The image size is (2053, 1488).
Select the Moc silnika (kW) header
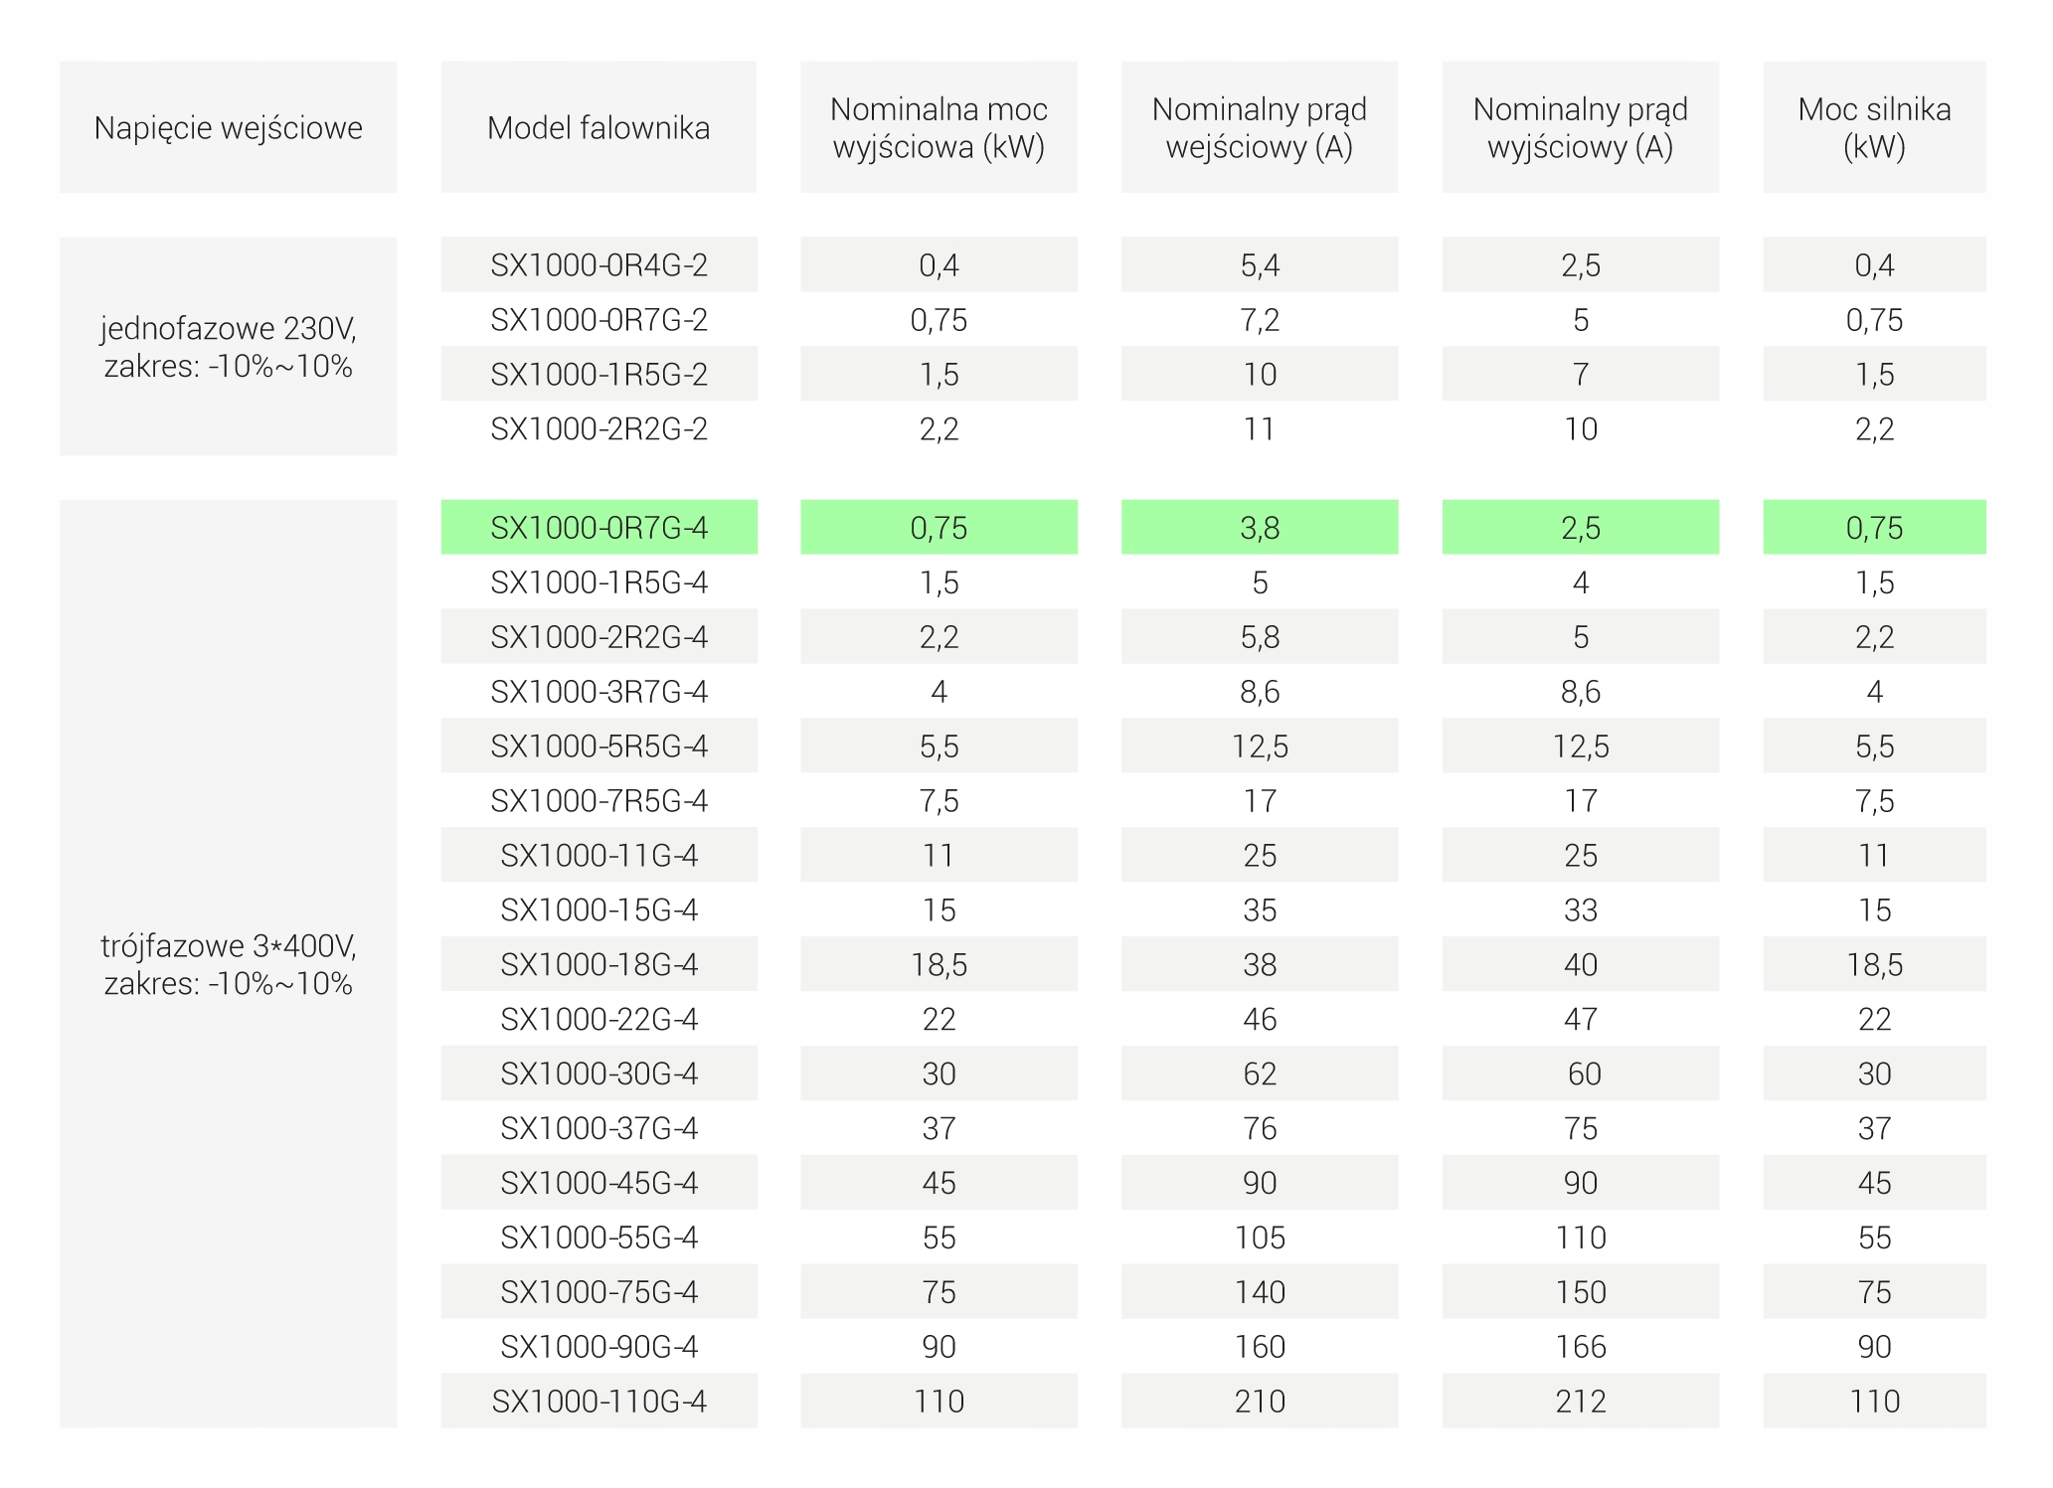pyautogui.click(x=1874, y=128)
